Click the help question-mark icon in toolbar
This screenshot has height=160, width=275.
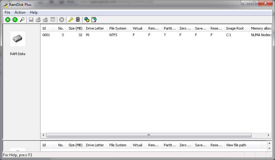pos(94,20)
